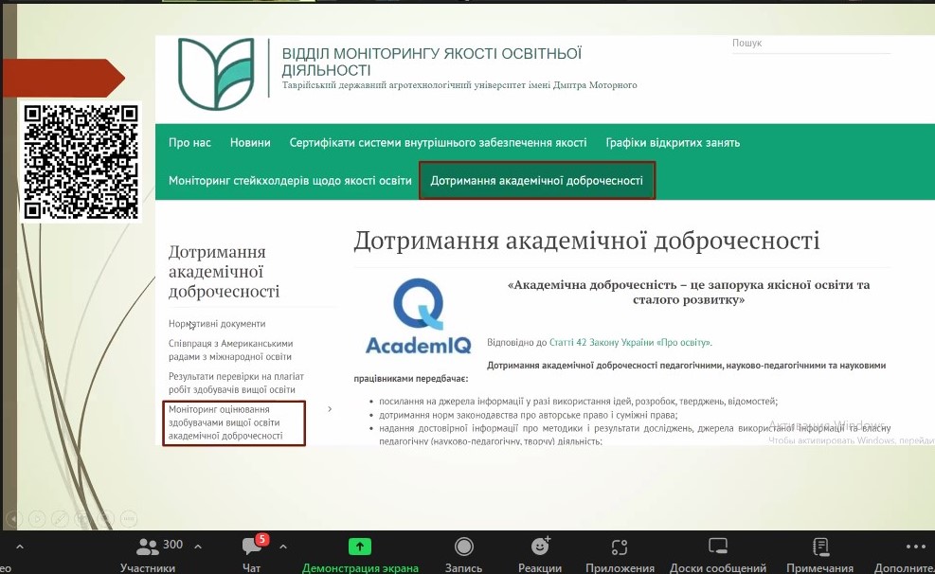935x574 pixels.
Task: Start Демонстрация экрана screen sharing
Action: click(360, 555)
